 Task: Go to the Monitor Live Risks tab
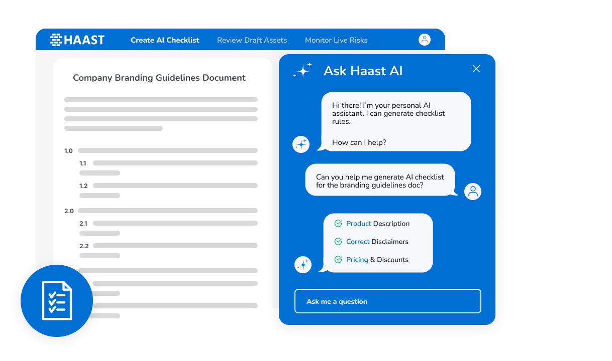click(x=336, y=40)
